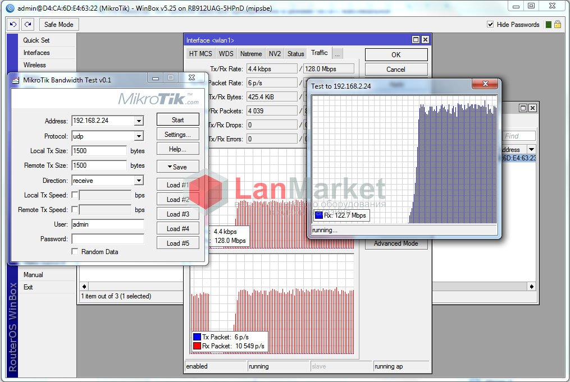Click the Advanced Mode button
570x382 pixels.
[x=395, y=243]
